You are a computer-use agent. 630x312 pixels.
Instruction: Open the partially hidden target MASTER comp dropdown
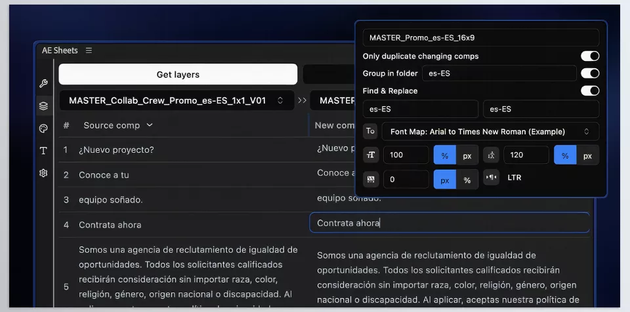tap(333, 100)
